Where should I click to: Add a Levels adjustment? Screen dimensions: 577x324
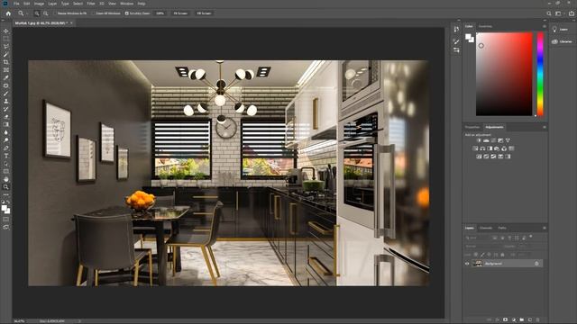[x=486, y=140]
